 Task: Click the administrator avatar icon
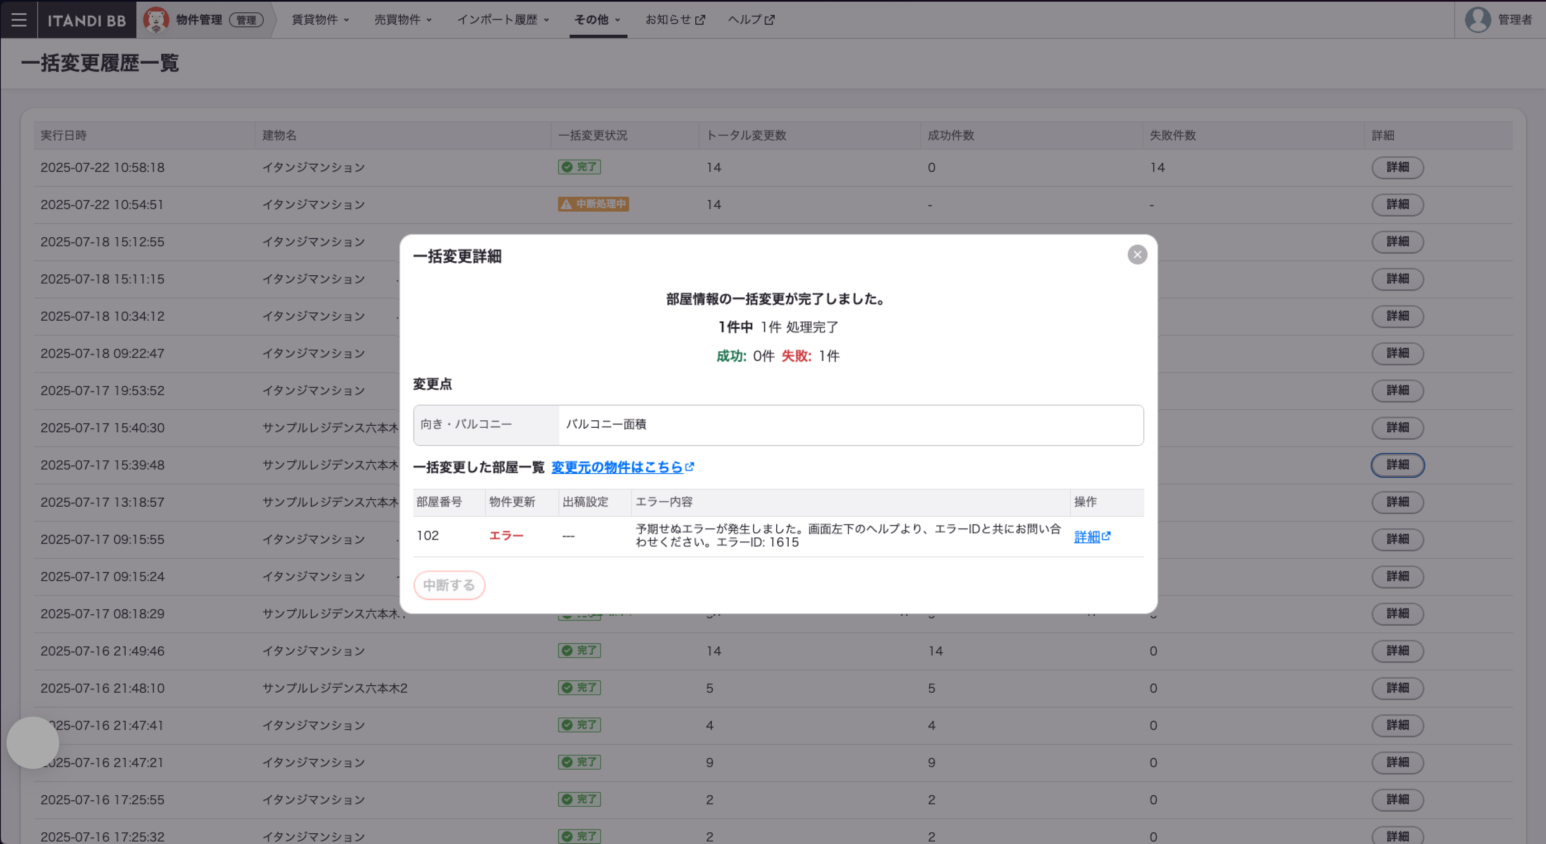coord(1477,20)
